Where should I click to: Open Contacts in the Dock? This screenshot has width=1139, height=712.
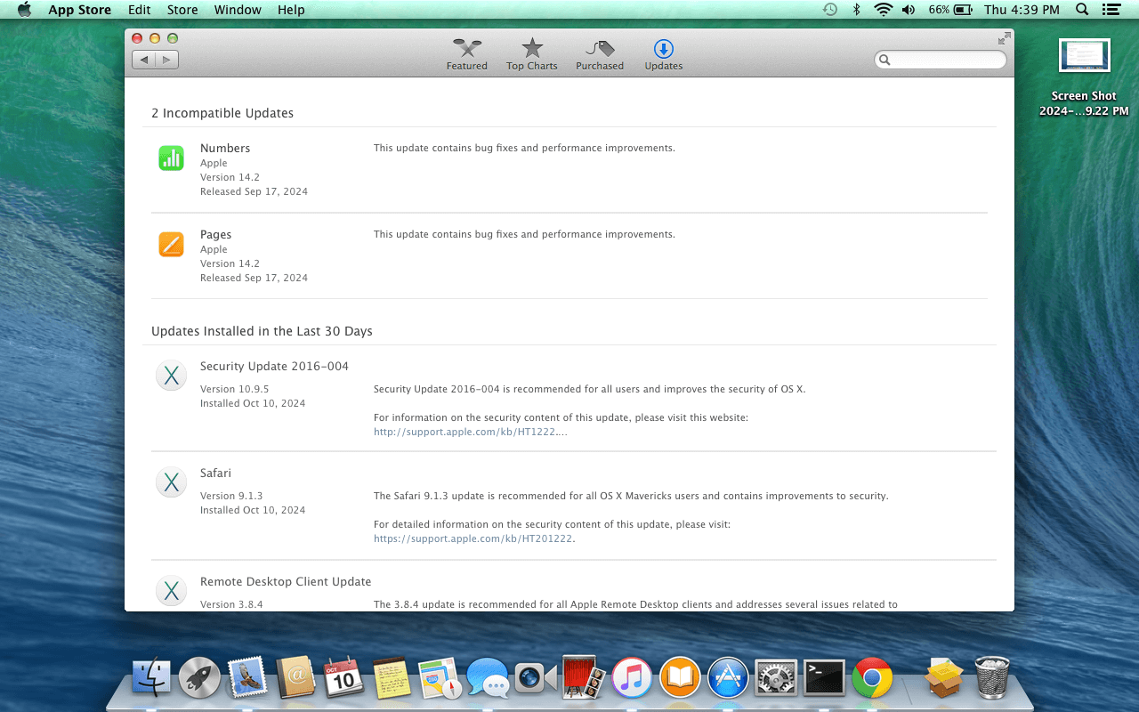[x=295, y=678]
